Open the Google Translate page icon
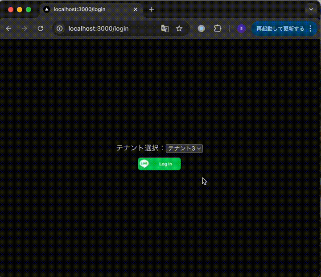Image resolution: width=321 pixels, height=277 pixels. (165, 29)
